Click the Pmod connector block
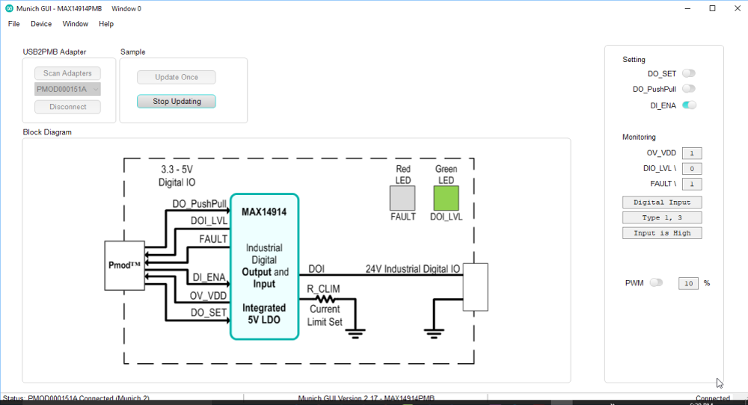 (124, 265)
